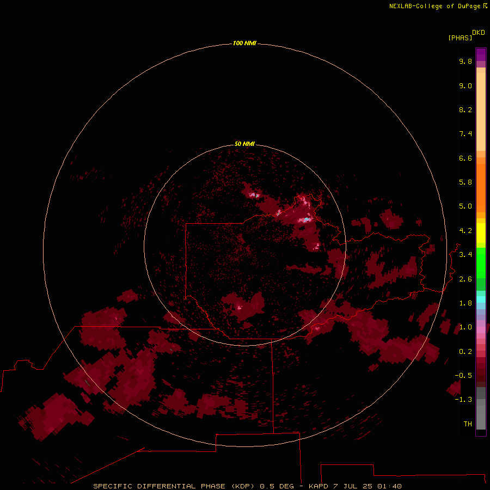Viewport: 490px width, 490px height.
Task: Click the SPECIFIC DIFFERENTIAL PHASE (KDP) title text
Action: click(x=175, y=486)
